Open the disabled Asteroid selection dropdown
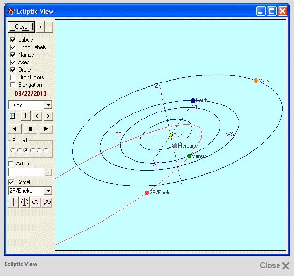This screenshot has height=276, width=294. tap(48, 172)
